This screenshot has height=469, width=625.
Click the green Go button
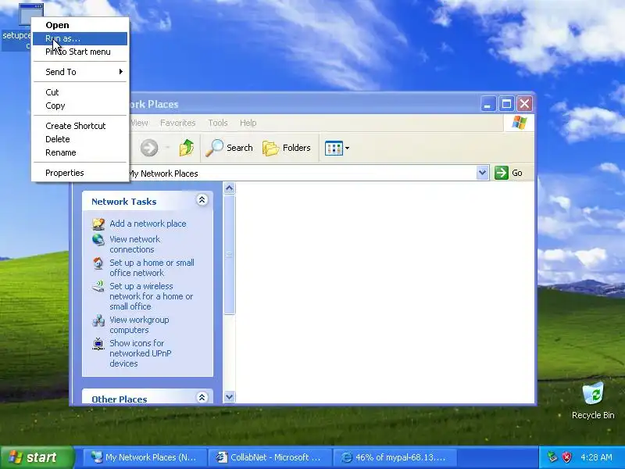coord(509,173)
